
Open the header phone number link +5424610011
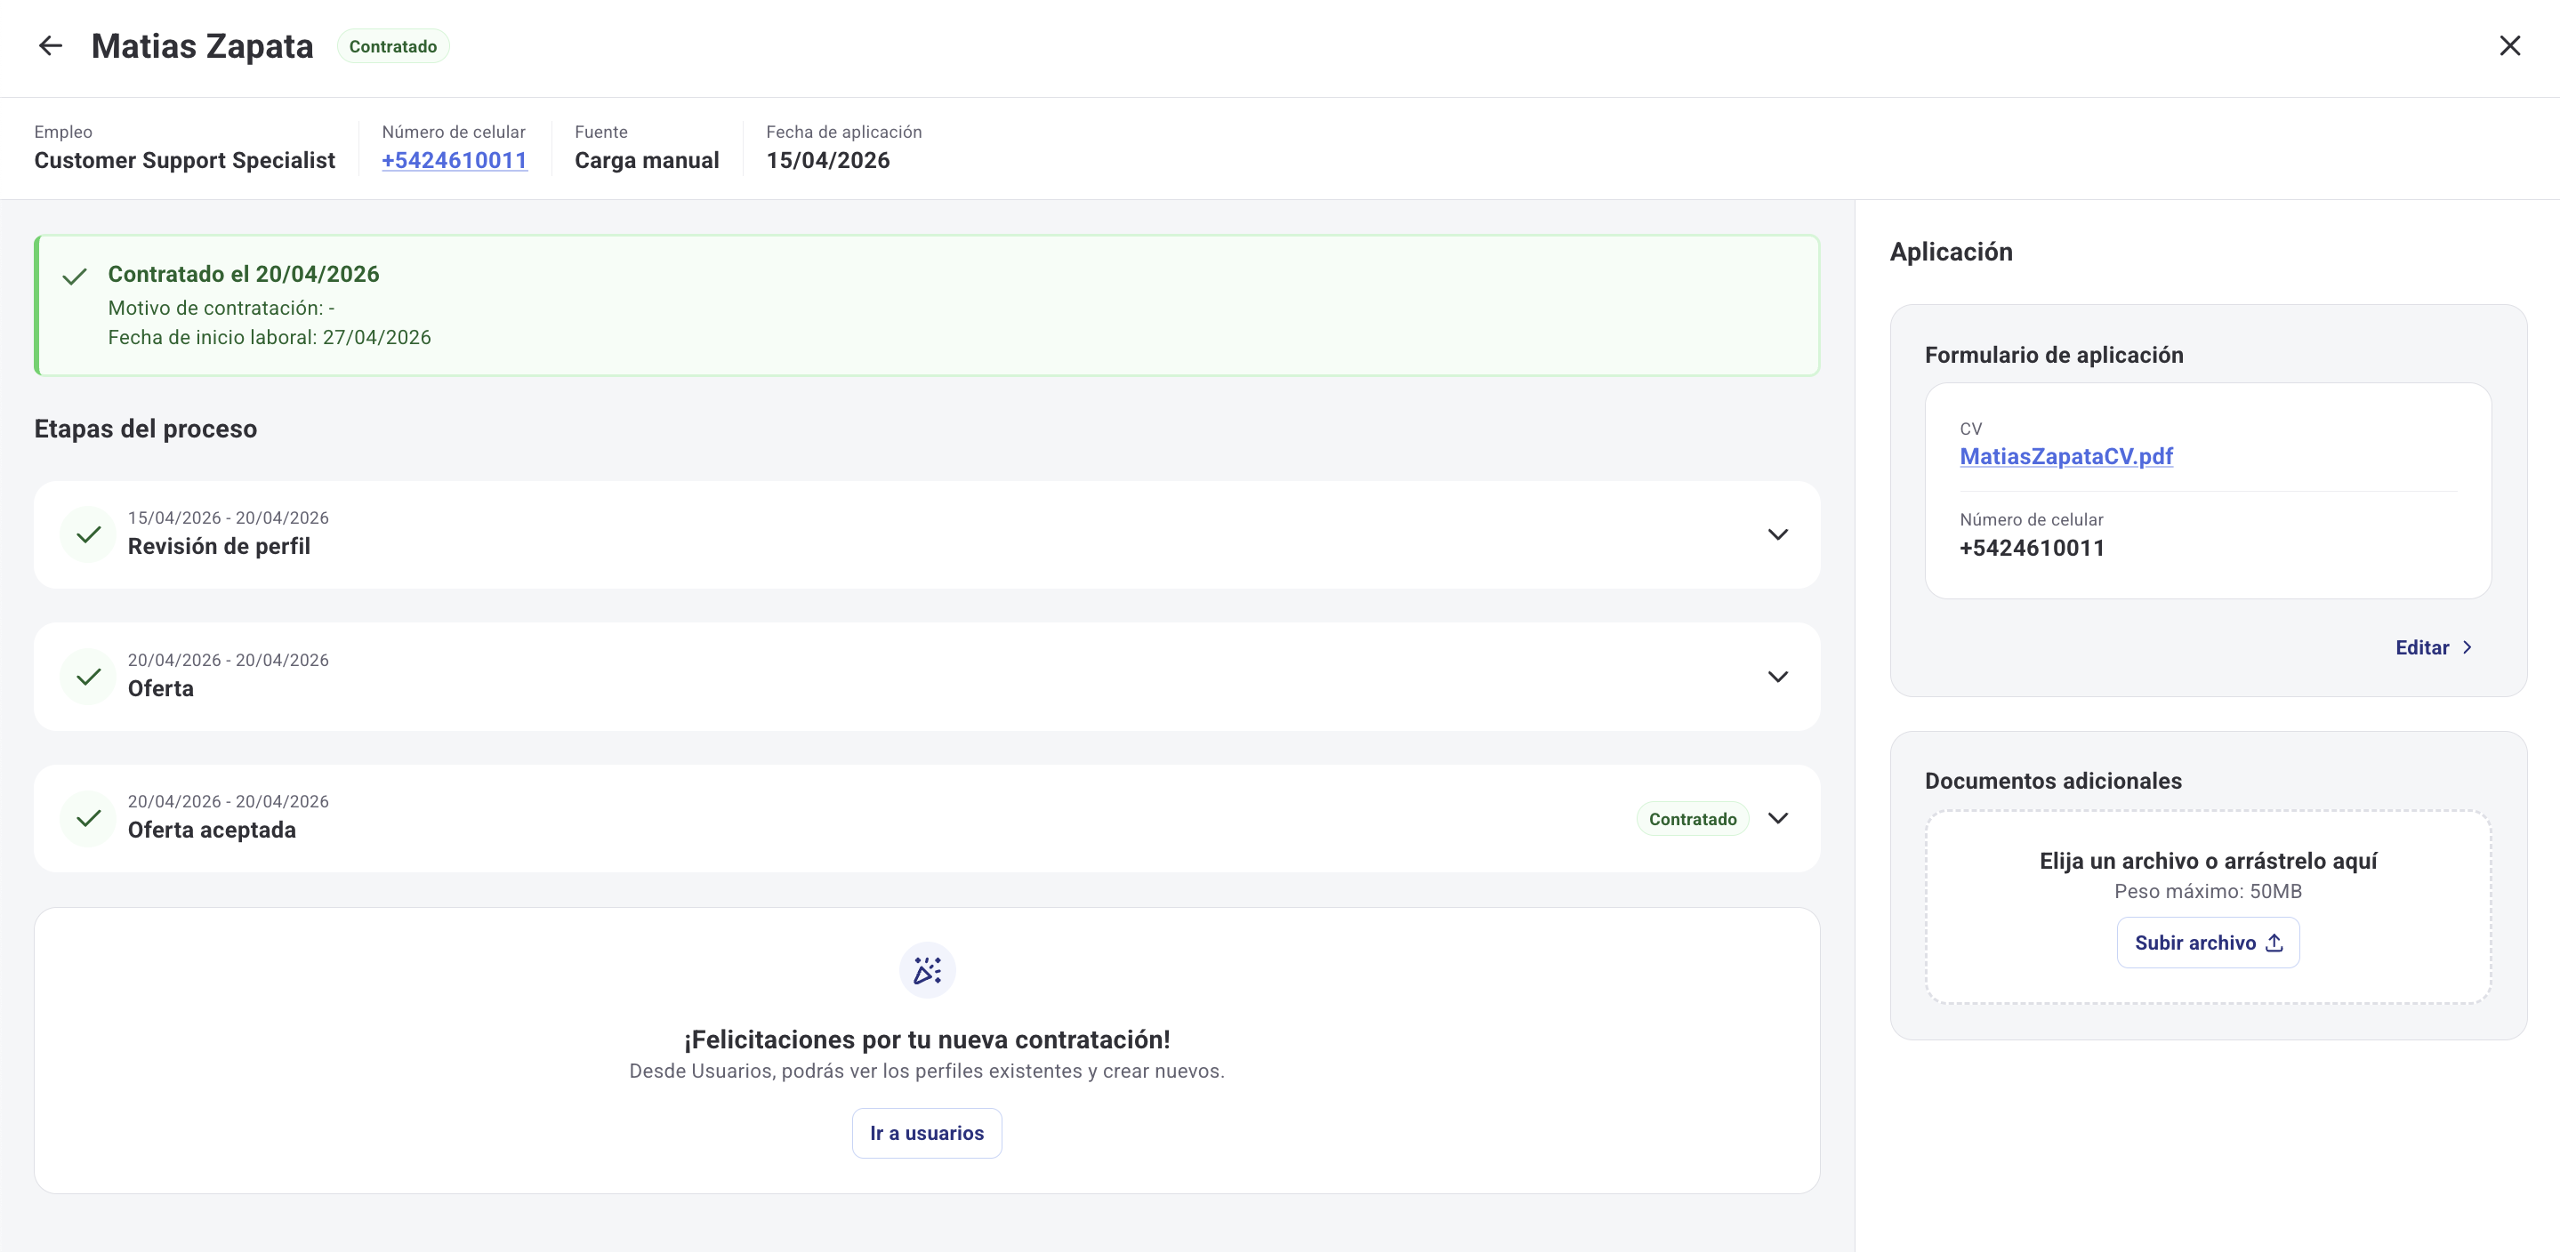455,160
